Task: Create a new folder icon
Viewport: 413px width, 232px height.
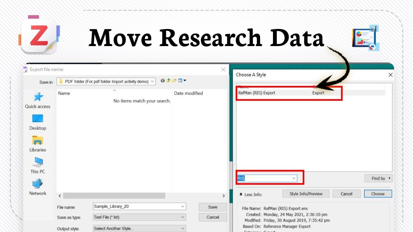Action: click(x=174, y=81)
